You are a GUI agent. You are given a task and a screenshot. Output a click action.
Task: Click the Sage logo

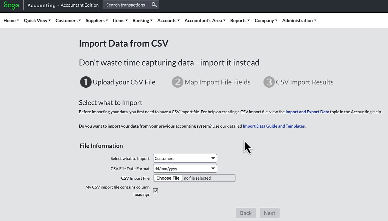11,5
